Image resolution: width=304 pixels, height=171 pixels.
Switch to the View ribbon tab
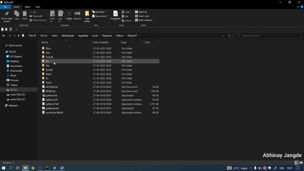pyautogui.click(x=38, y=7)
